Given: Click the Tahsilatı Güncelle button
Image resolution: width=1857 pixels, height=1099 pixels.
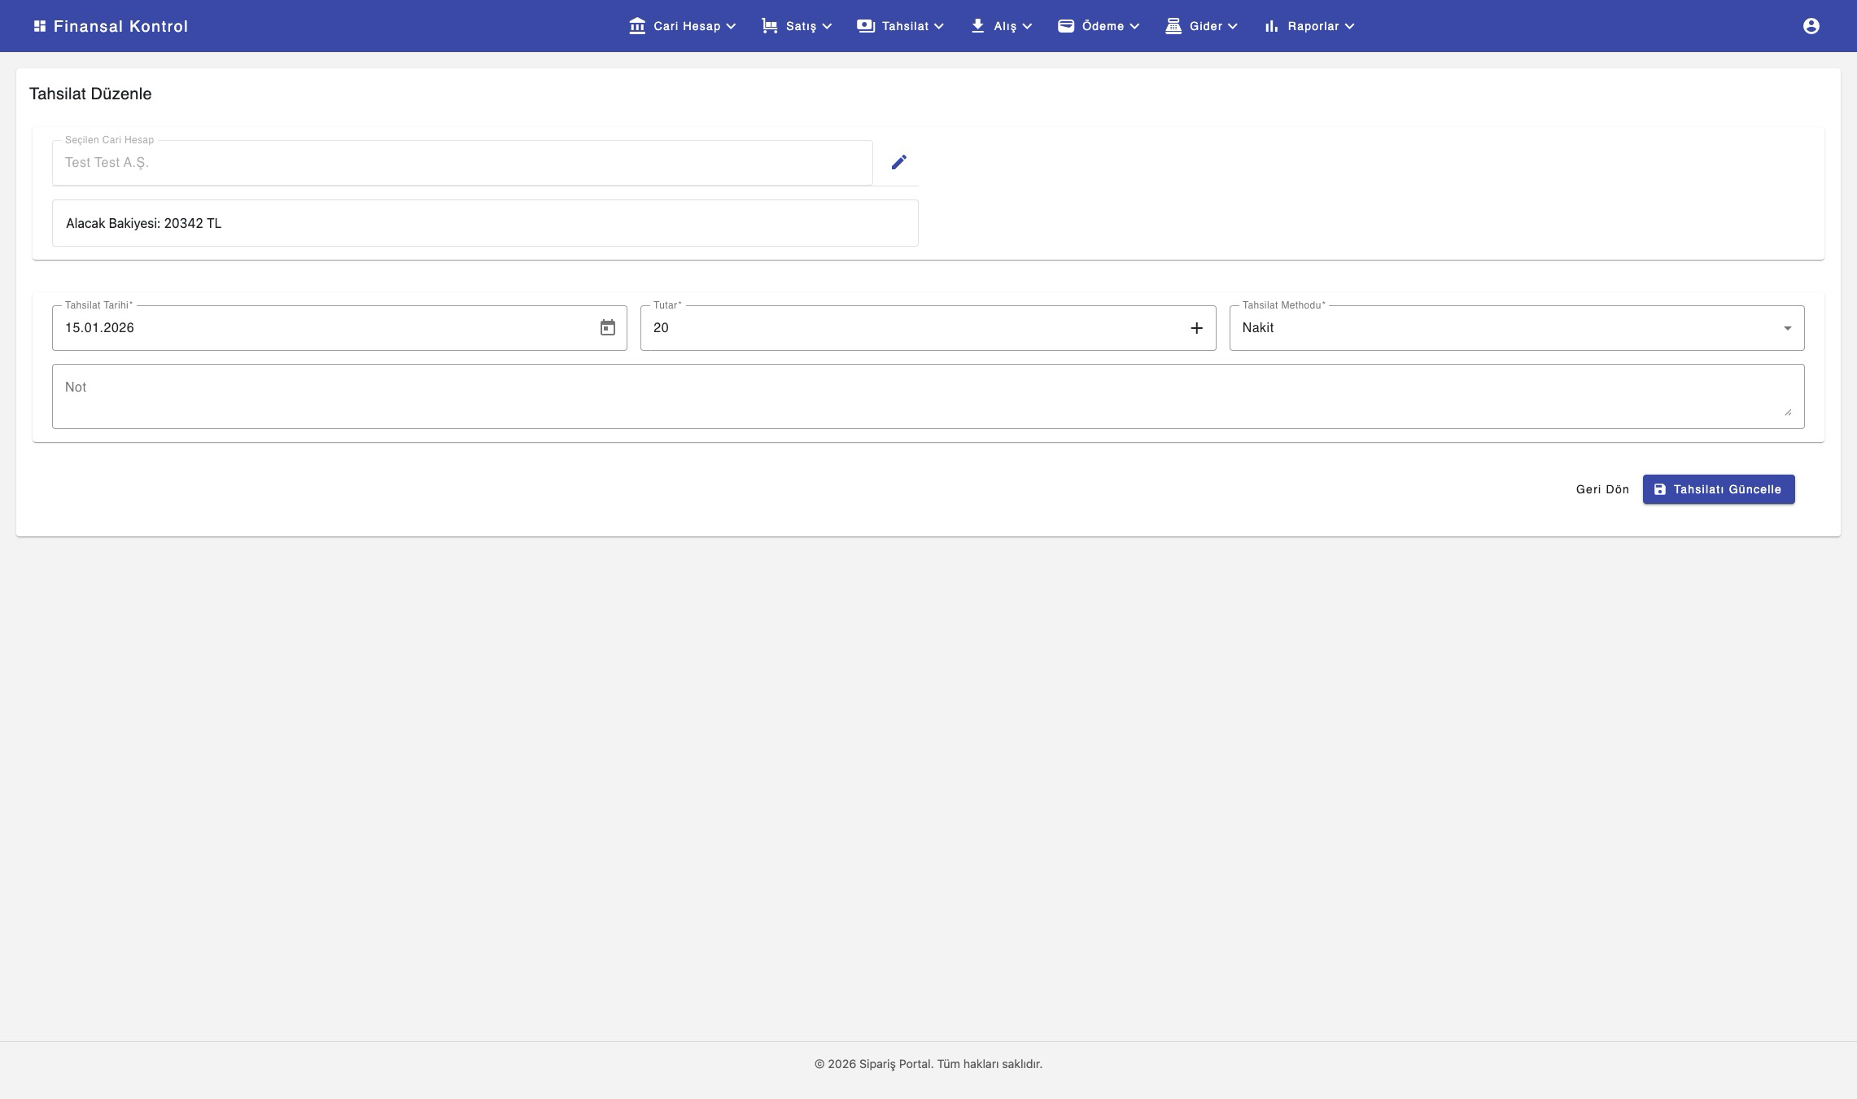Looking at the screenshot, I should (x=1718, y=489).
